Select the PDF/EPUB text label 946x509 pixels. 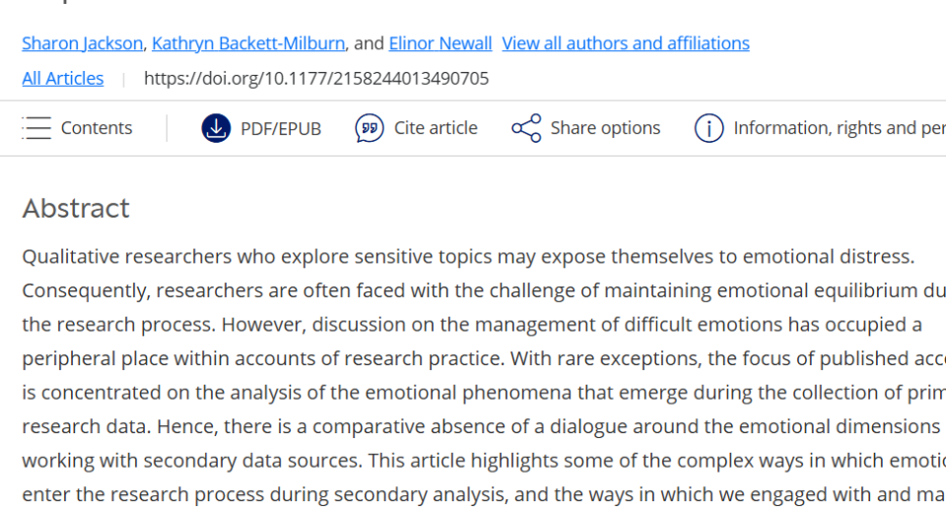[281, 128]
